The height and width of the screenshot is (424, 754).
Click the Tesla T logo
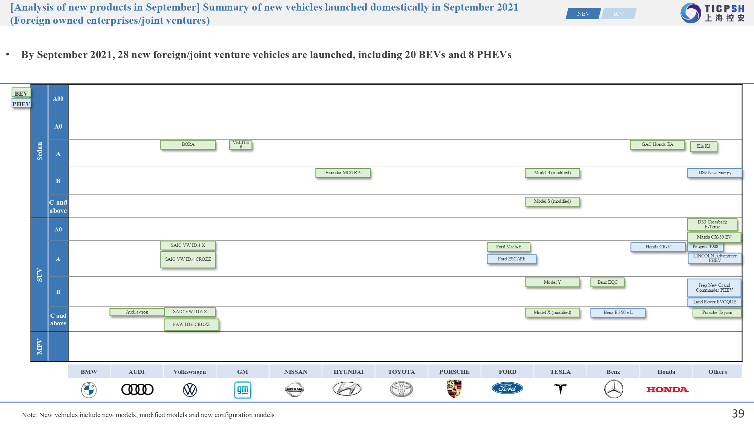click(561, 389)
